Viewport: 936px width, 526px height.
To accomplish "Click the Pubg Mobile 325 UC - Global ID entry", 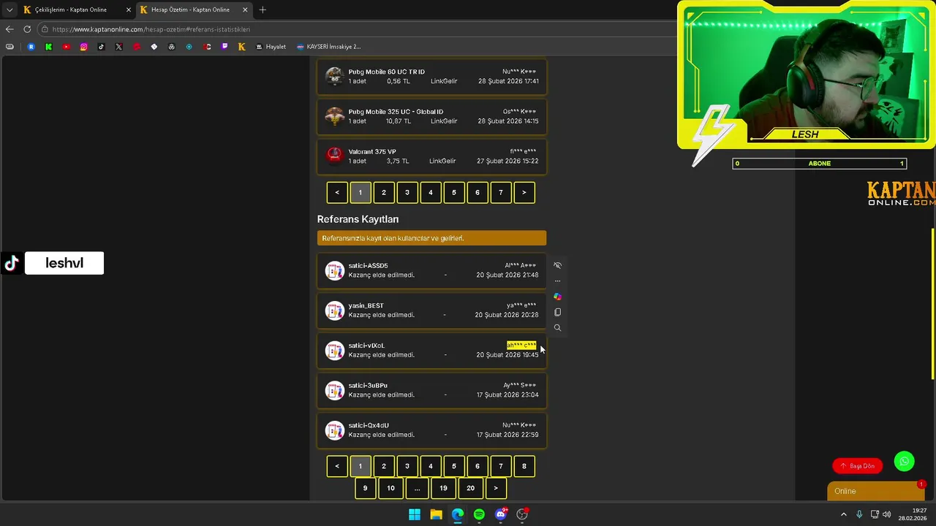I will (x=431, y=116).
